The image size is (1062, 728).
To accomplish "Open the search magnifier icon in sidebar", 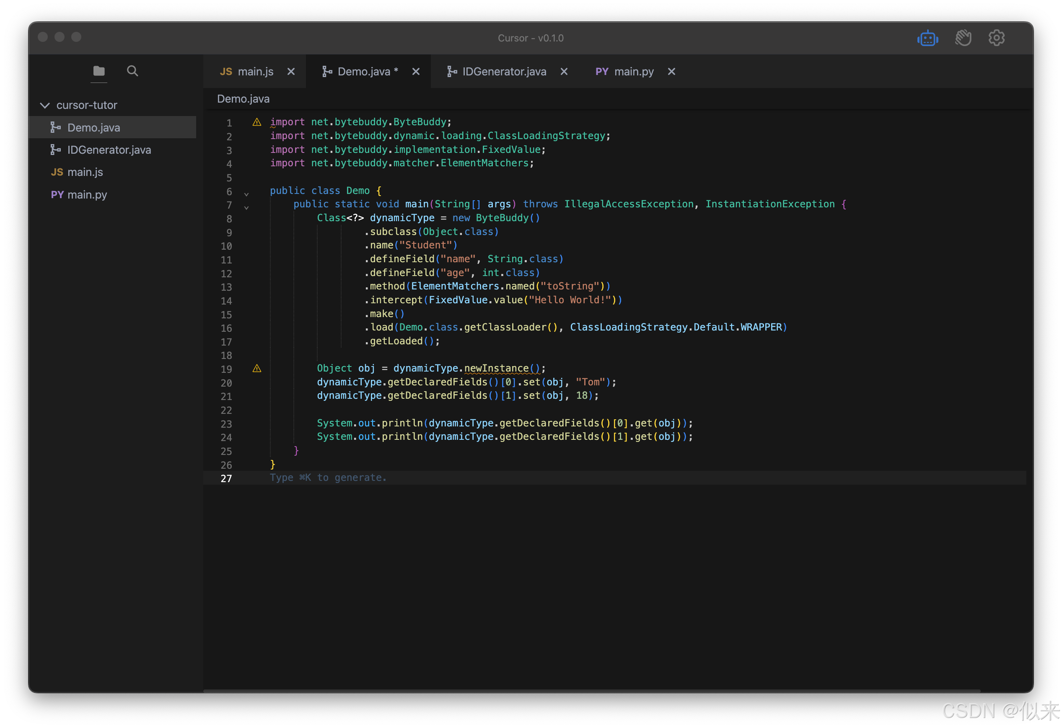I will tap(132, 71).
